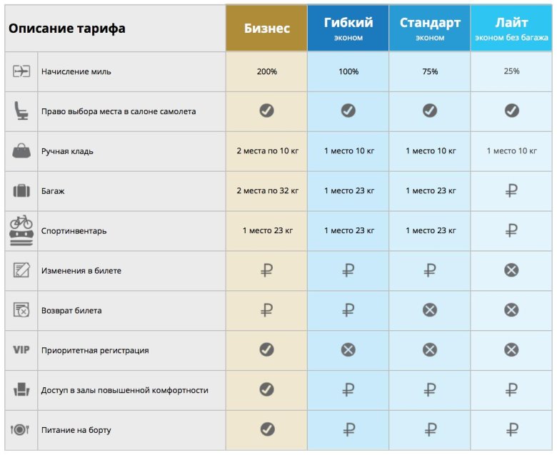The width and height of the screenshot is (557, 455).
Task: Select the Лайт tariff column header
Action: tap(511, 29)
